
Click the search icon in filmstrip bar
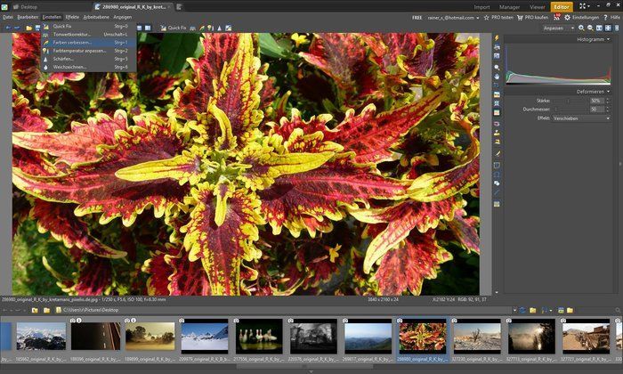point(618,310)
